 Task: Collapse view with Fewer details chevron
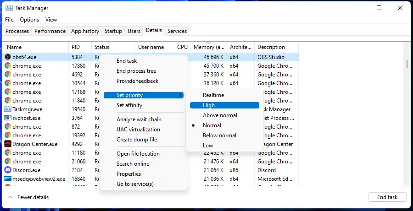10,197
